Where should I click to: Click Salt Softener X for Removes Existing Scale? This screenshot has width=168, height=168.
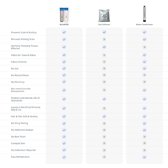coord(104,39)
